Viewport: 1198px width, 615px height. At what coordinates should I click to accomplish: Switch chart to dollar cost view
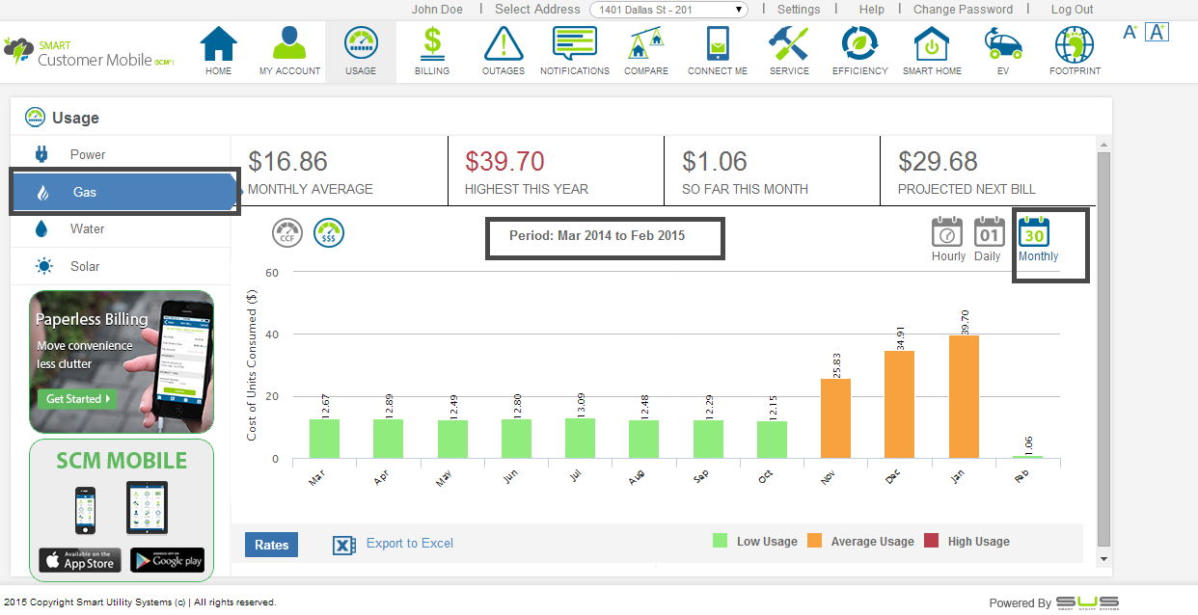329,232
